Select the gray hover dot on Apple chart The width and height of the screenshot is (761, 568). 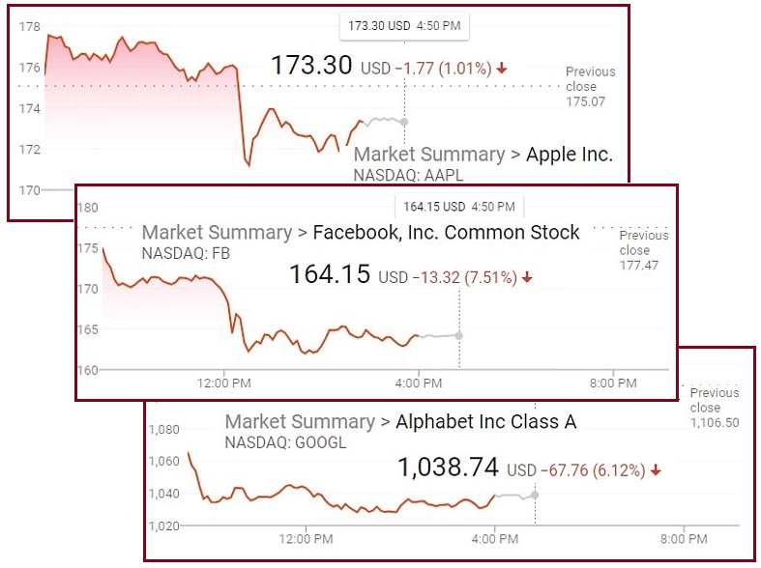click(404, 122)
